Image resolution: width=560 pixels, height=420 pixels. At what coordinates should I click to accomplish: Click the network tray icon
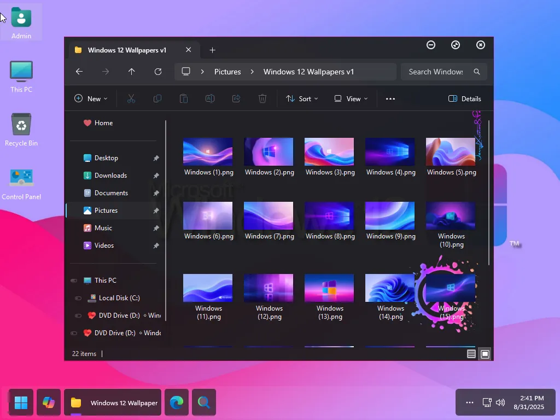click(487, 402)
